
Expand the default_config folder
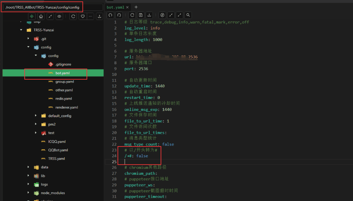(36, 116)
